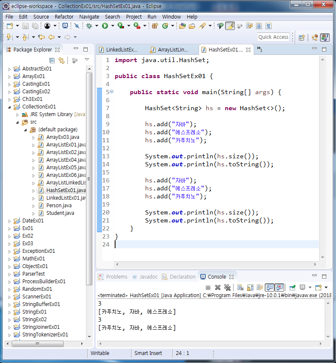
Task: Click Remove All Terminated Launches icon
Action: [x=227, y=287]
